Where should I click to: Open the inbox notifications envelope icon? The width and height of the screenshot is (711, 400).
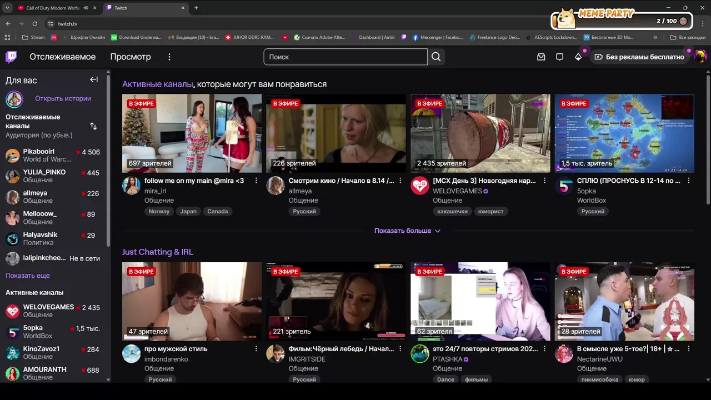click(541, 57)
